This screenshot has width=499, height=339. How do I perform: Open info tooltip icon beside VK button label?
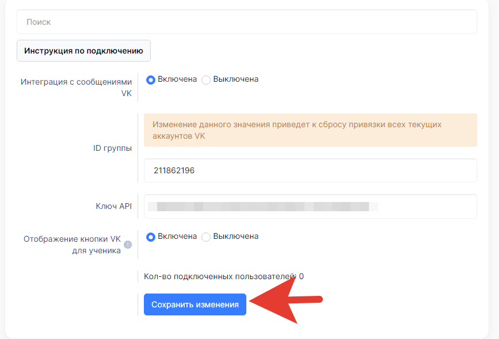128,245
